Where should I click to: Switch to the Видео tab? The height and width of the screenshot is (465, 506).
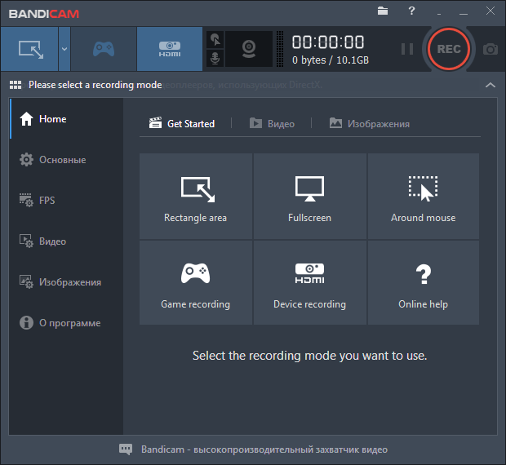[271, 124]
